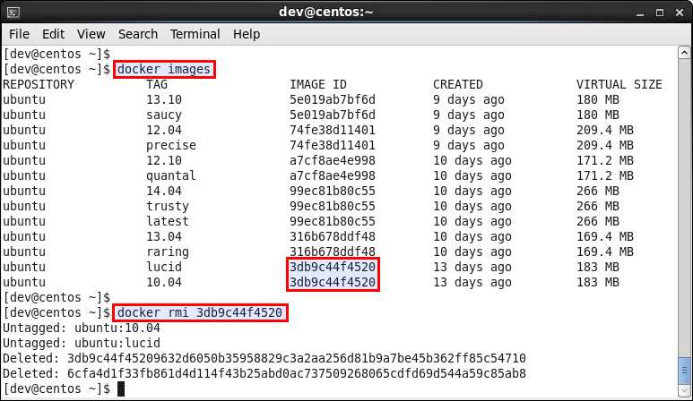Screen dimensions: 693x401
Task: Click the window title dev@centos:~
Action: pos(325,12)
